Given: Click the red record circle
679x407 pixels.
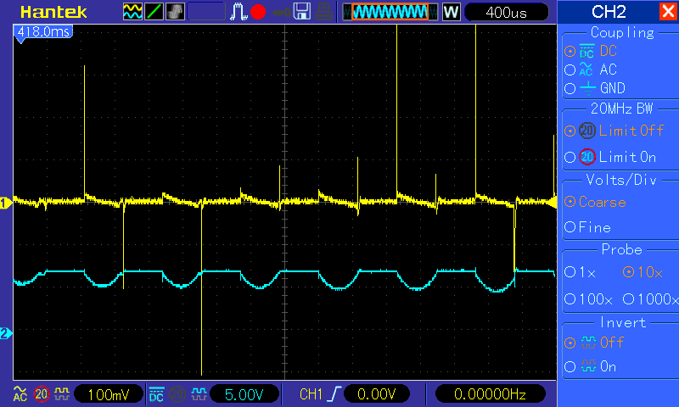Looking at the screenshot, I should click(x=258, y=12).
